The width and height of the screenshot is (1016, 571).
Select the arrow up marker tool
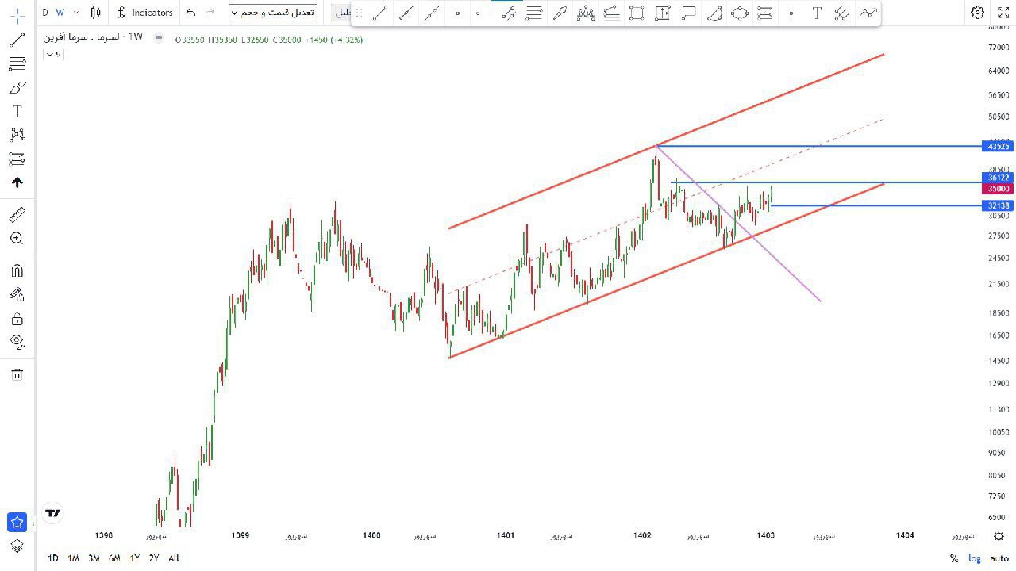coord(17,182)
